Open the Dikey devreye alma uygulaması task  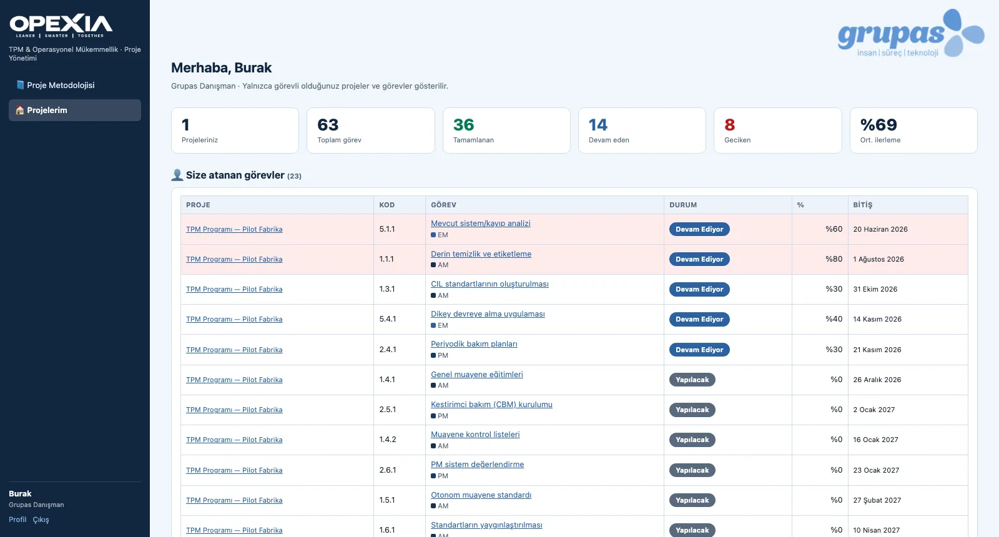point(488,314)
